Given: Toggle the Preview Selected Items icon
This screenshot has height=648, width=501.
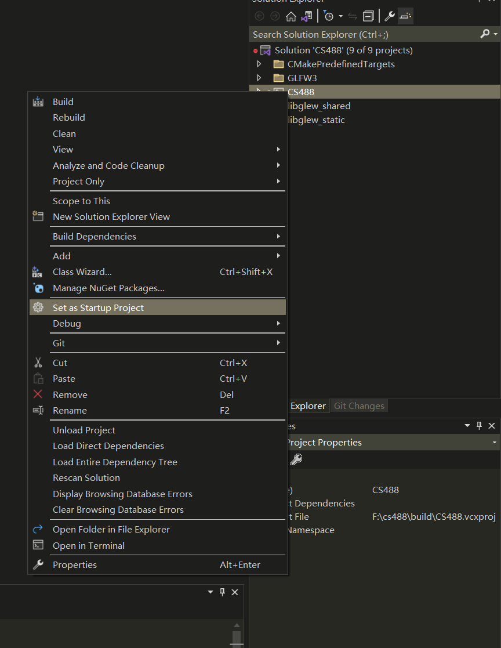Looking at the screenshot, I should click(405, 16).
